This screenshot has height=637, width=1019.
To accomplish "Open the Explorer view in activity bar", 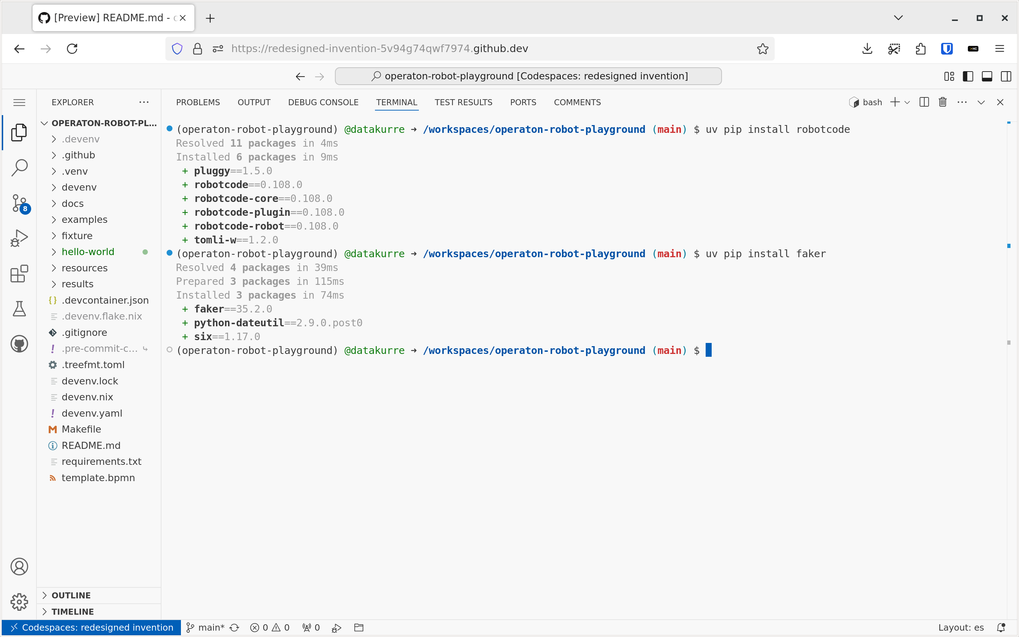I will tap(19, 133).
